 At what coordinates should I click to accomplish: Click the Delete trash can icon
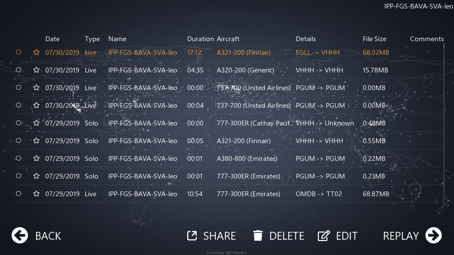pyautogui.click(x=258, y=236)
